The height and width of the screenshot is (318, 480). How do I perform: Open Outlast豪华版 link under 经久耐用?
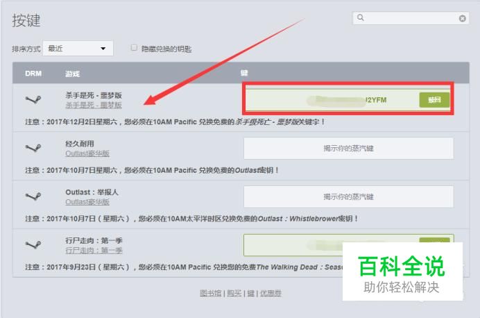pyautogui.click(x=87, y=153)
